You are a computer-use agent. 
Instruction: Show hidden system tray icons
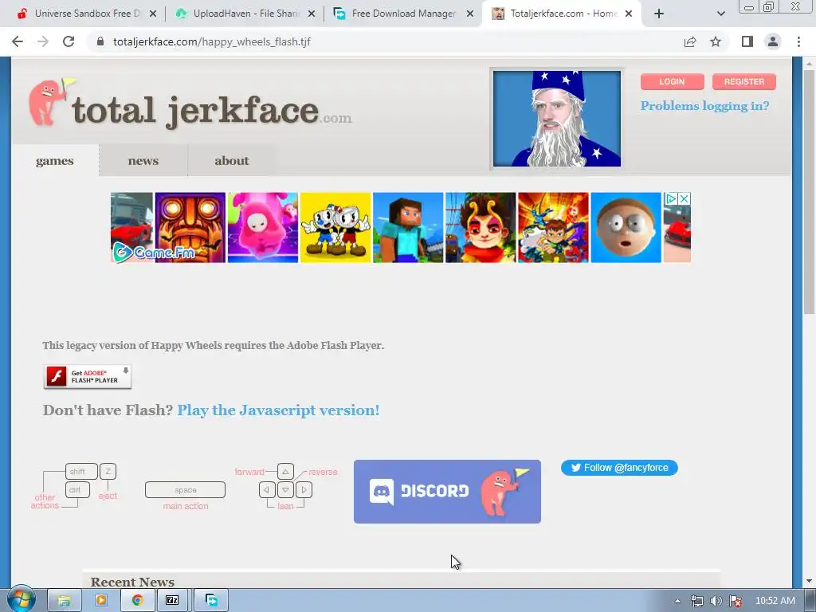tap(677, 601)
